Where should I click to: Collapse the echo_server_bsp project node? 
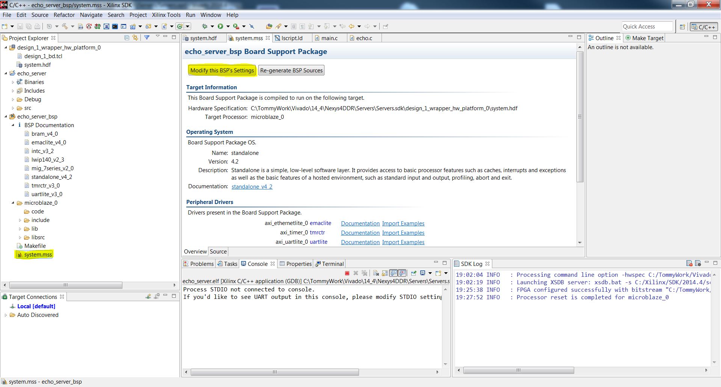[x=6, y=117]
